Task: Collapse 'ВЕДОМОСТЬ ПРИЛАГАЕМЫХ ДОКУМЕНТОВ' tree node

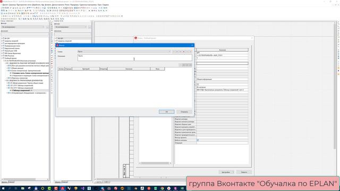Action: coord(6,81)
